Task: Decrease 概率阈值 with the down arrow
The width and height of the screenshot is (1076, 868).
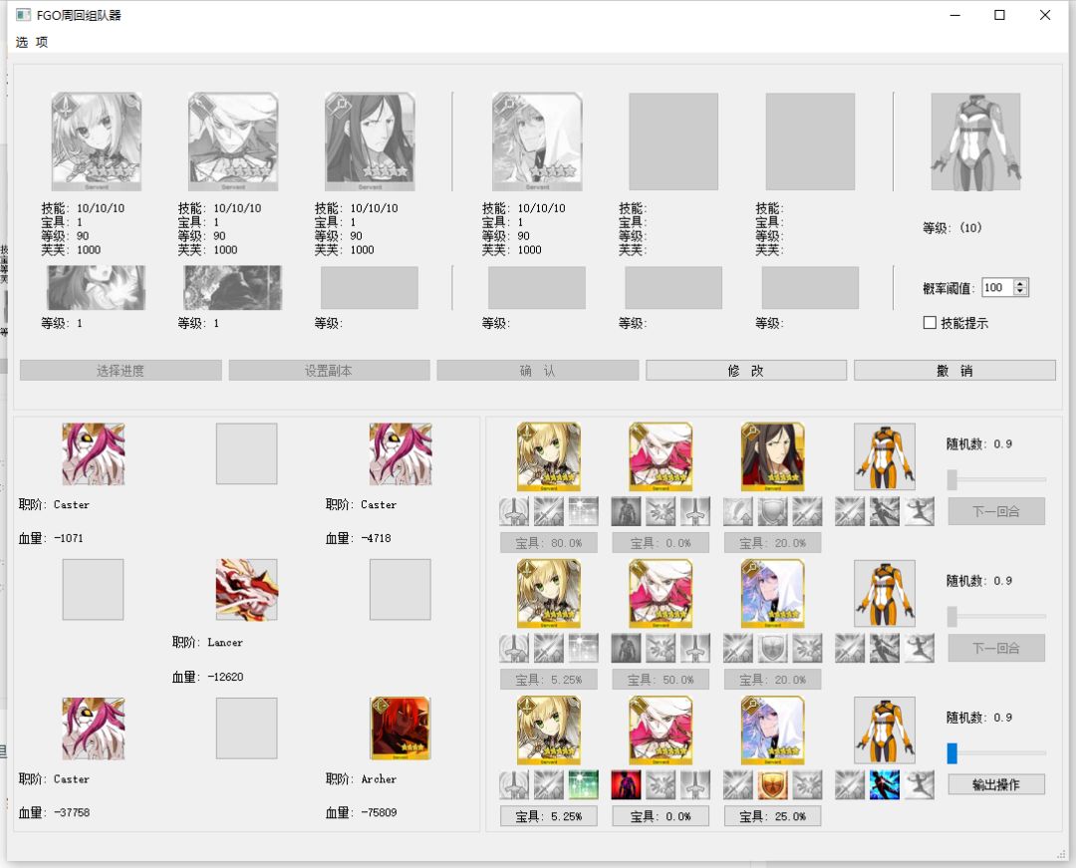Action: click(1021, 292)
